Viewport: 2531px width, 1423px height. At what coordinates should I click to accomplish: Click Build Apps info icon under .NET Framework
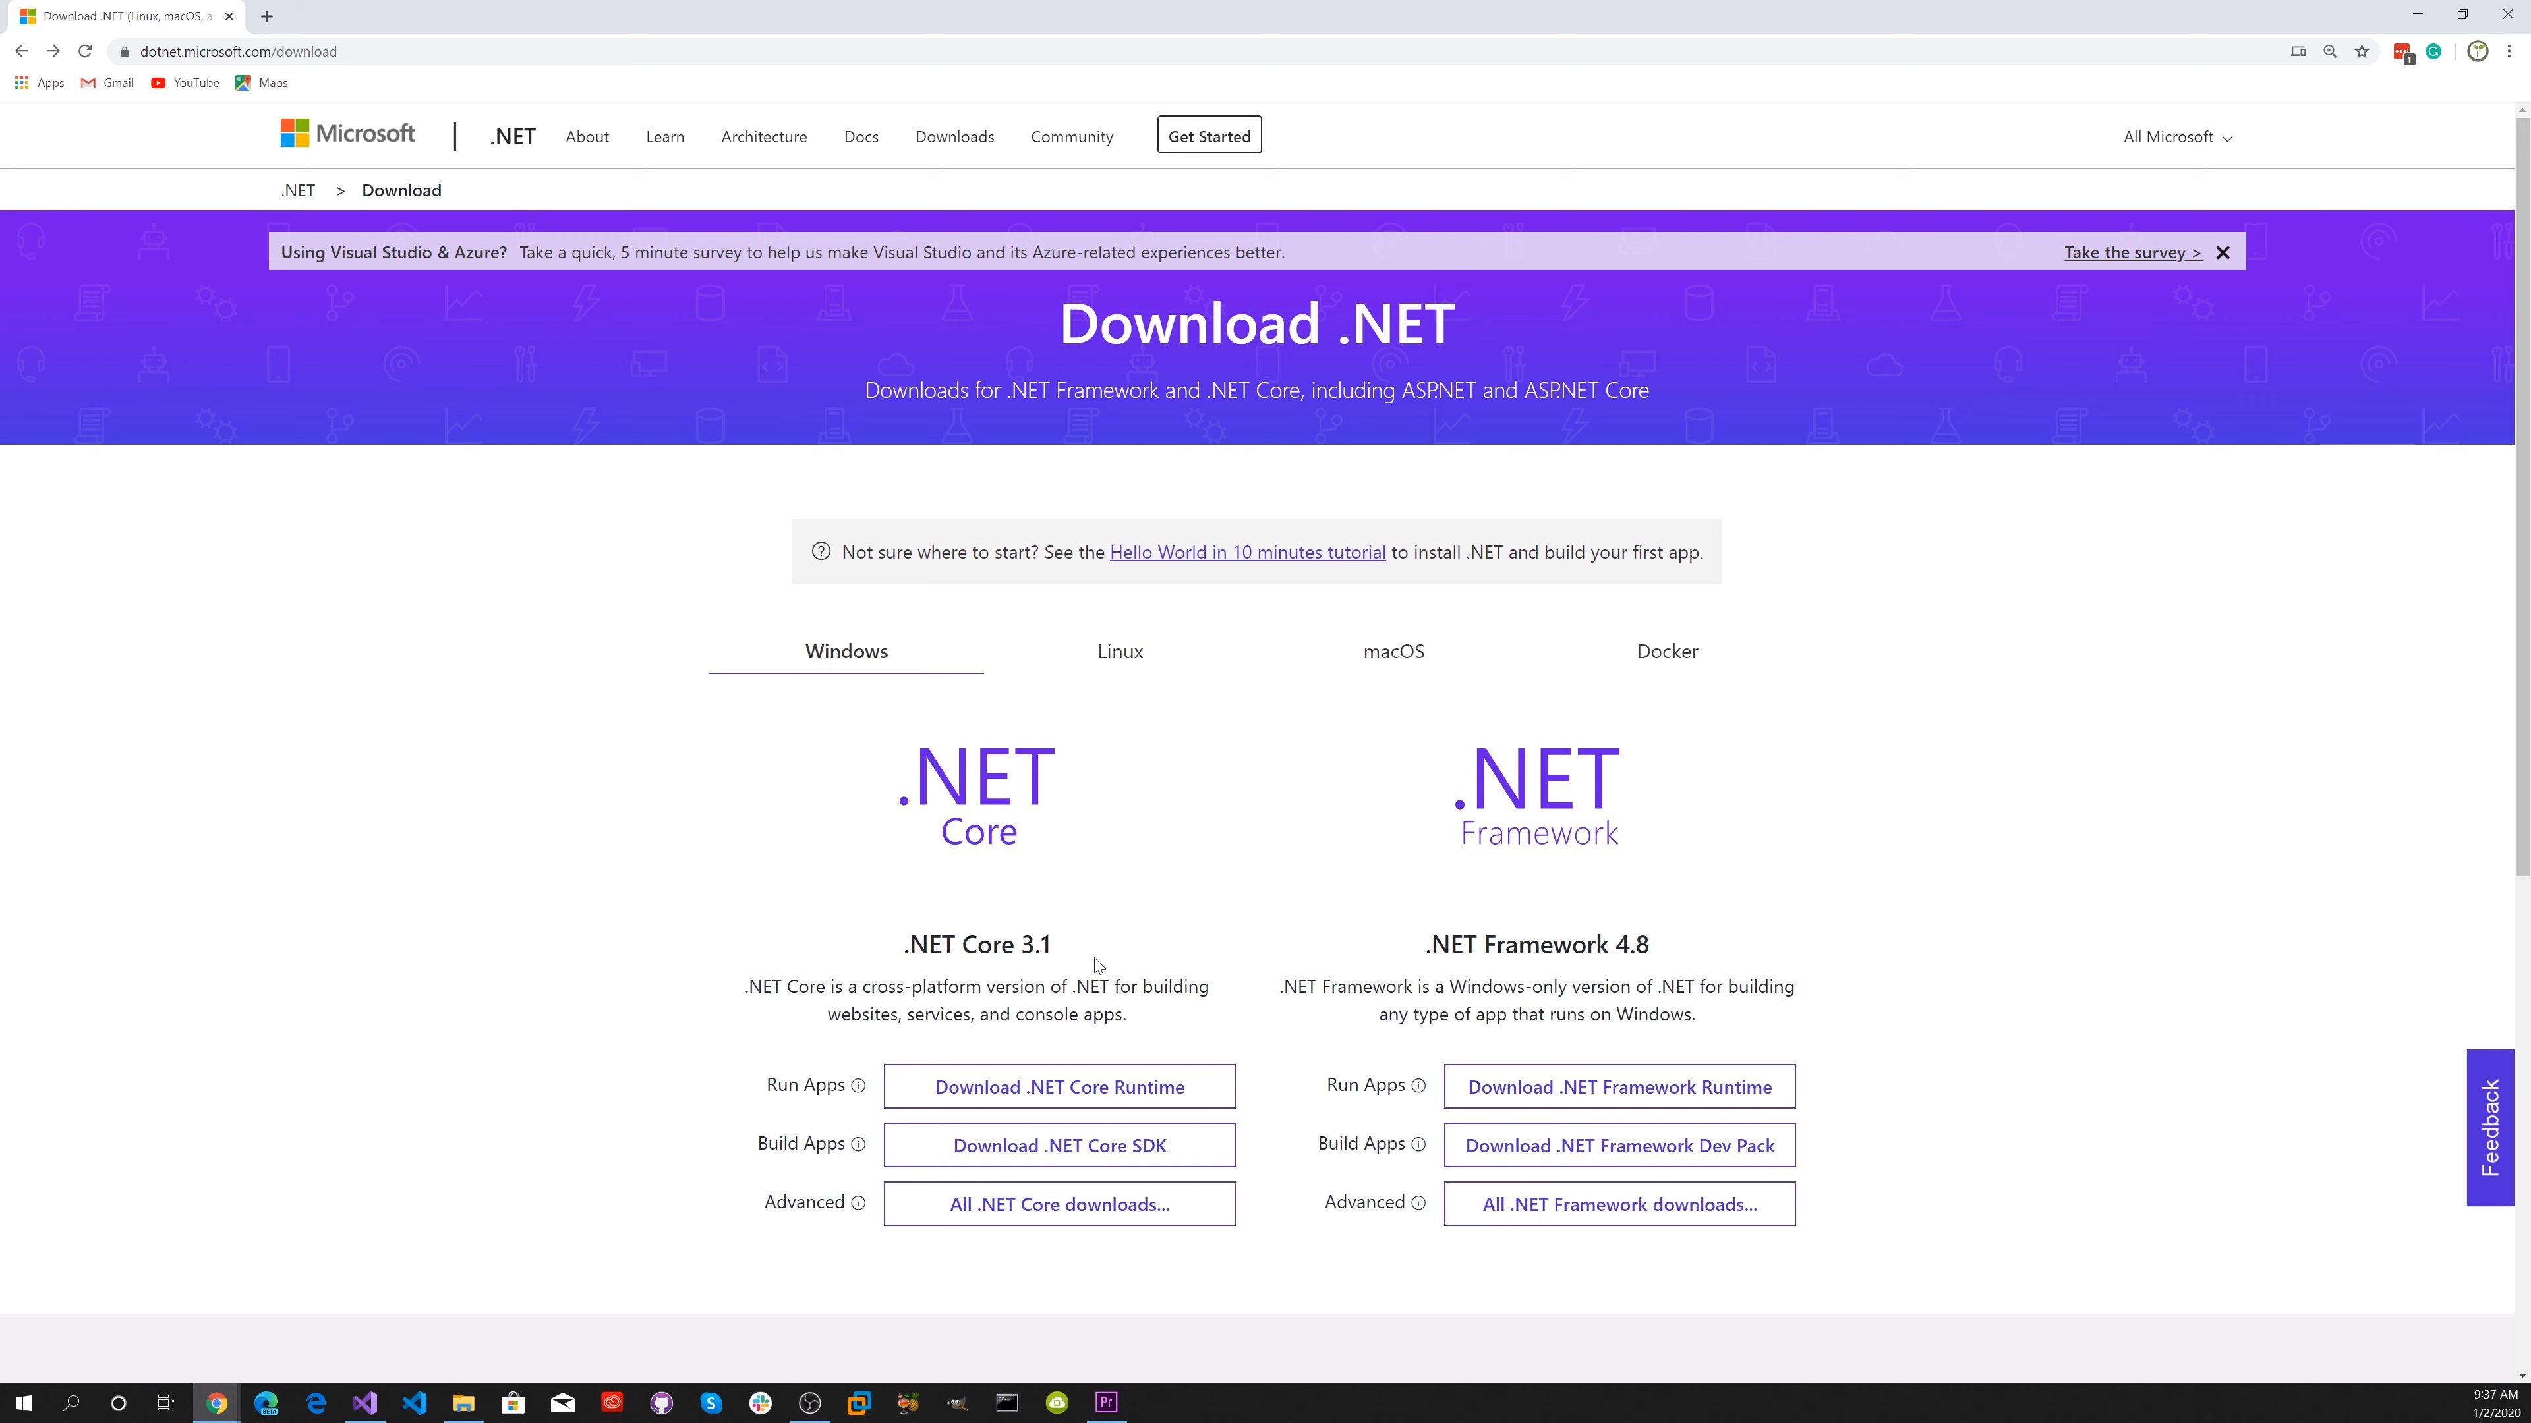tap(1418, 1144)
